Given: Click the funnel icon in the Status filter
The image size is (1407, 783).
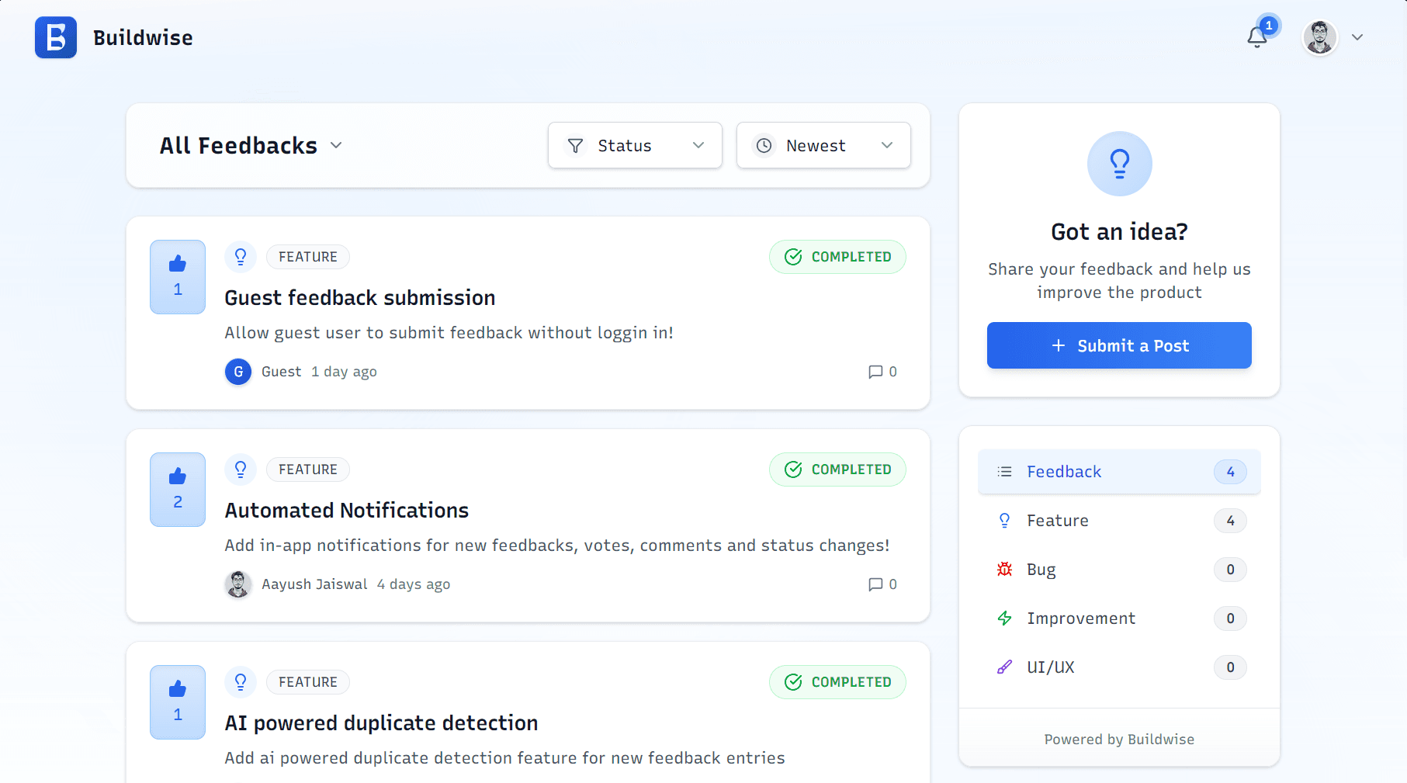Looking at the screenshot, I should [575, 145].
